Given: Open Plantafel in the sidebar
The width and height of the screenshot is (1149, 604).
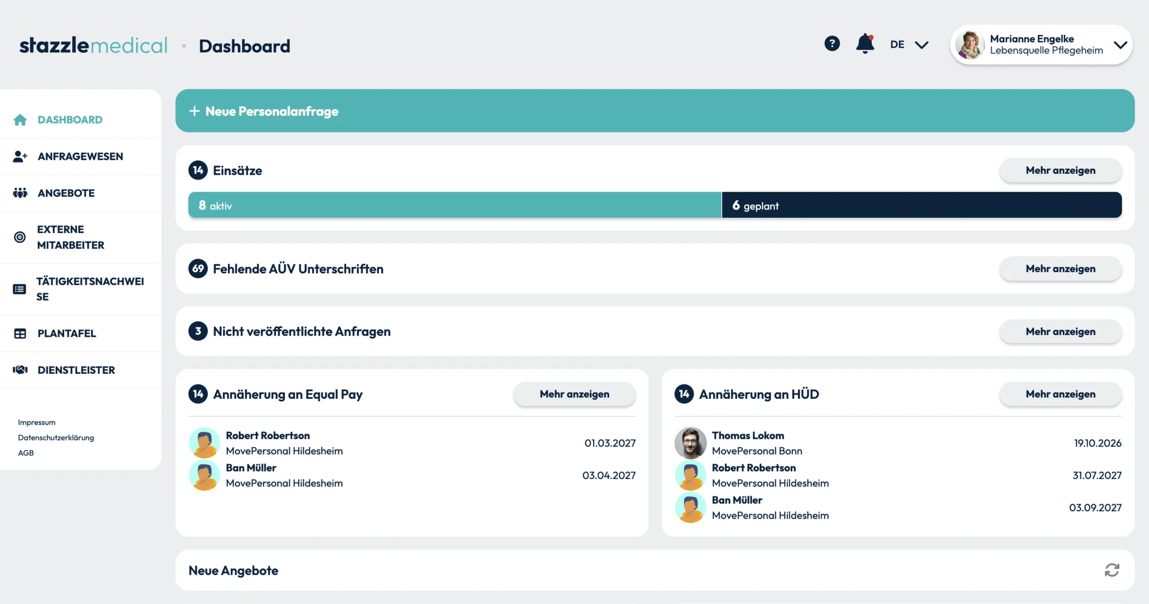Looking at the screenshot, I should click(x=81, y=333).
